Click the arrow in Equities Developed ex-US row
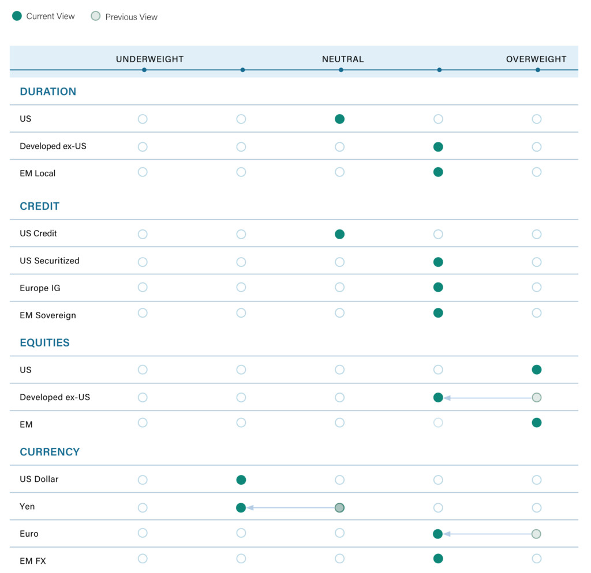Viewport: 591px width, 573px height. tap(487, 397)
